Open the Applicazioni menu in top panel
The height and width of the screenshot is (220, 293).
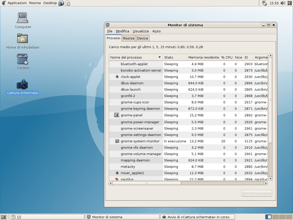[17, 3]
